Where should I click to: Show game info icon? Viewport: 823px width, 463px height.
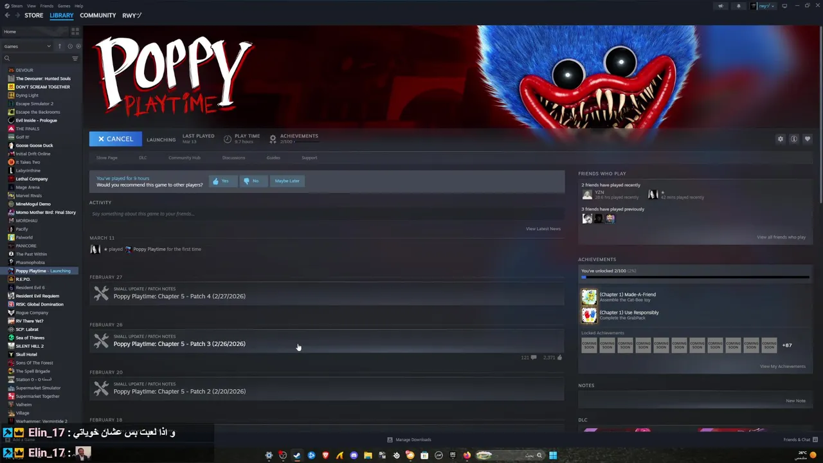pyautogui.click(x=794, y=139)
